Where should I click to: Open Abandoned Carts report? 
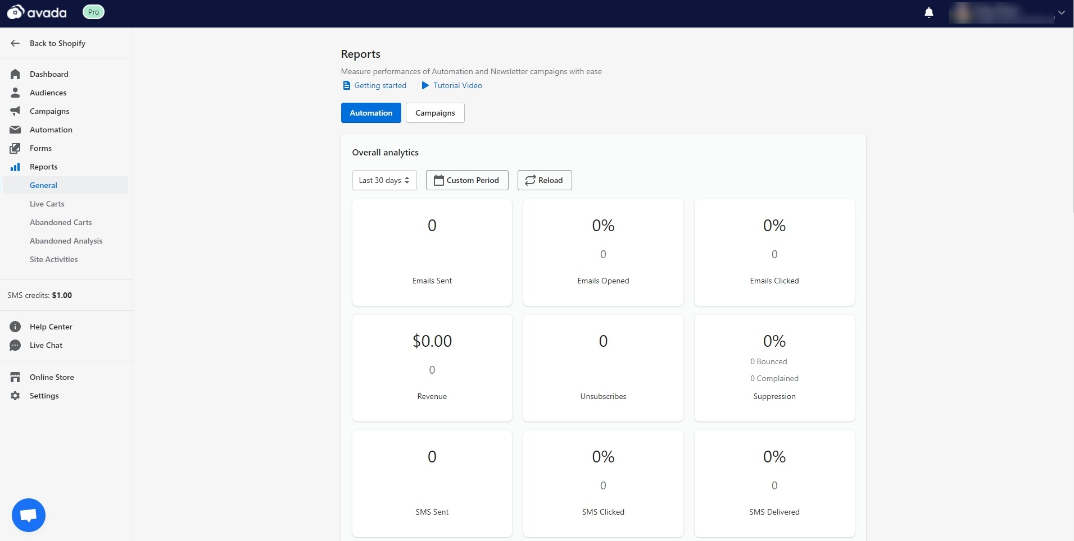61,222
